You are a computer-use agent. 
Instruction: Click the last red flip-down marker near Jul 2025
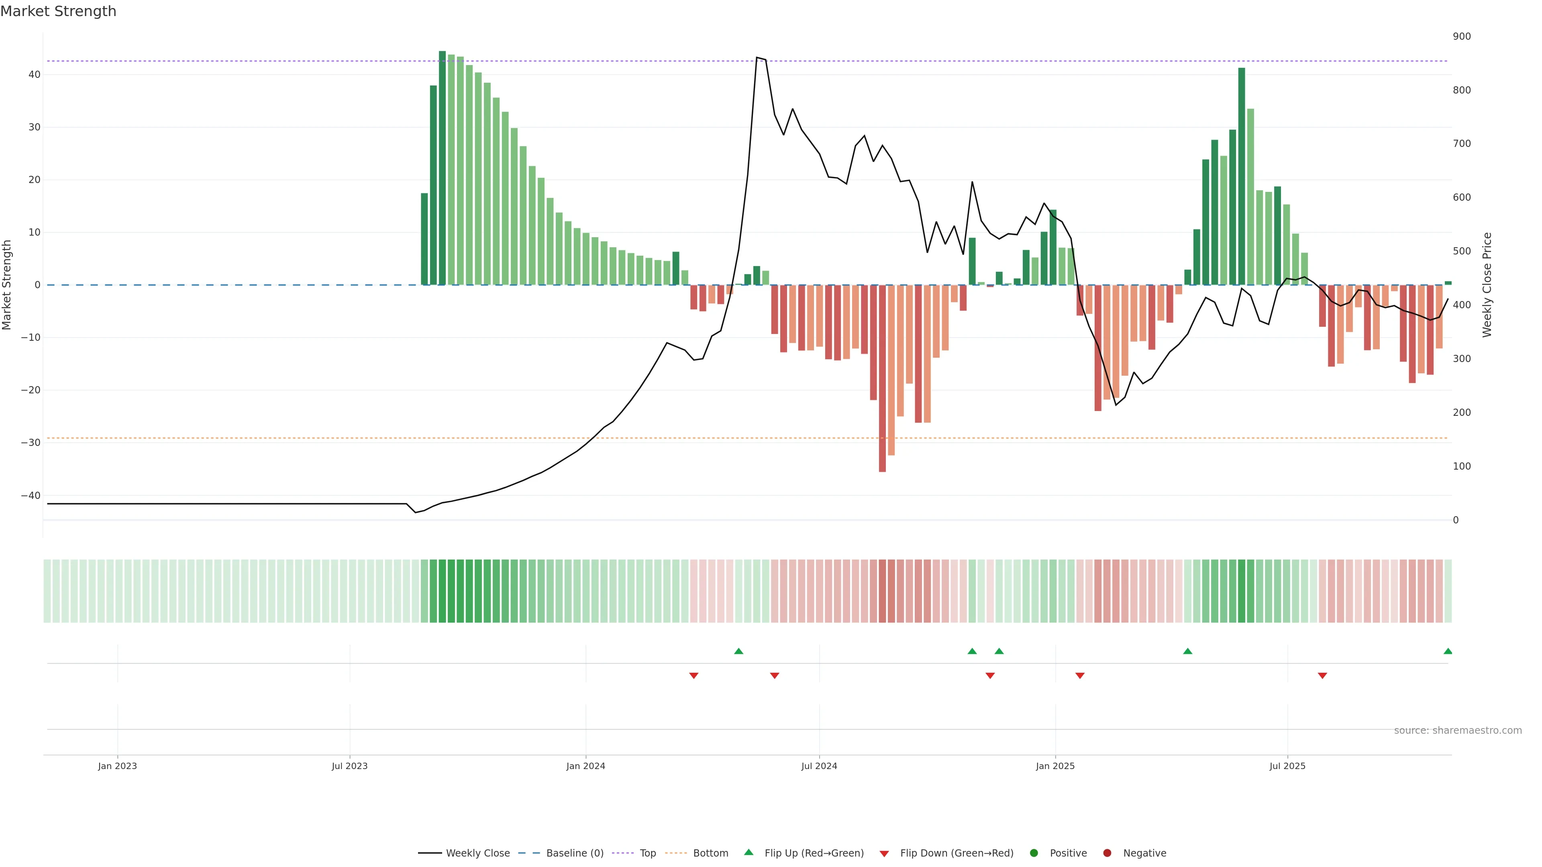(x=1322, y=676)
